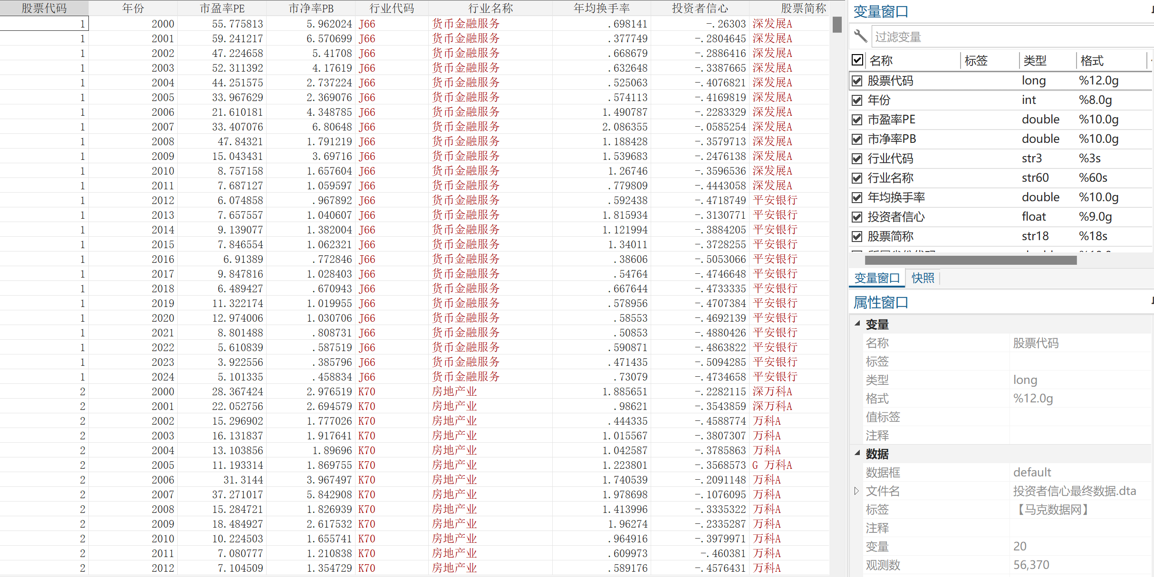Click the wrench icon beside the filter box
Screen dimensions: 1154x577
tap(860, 36)
